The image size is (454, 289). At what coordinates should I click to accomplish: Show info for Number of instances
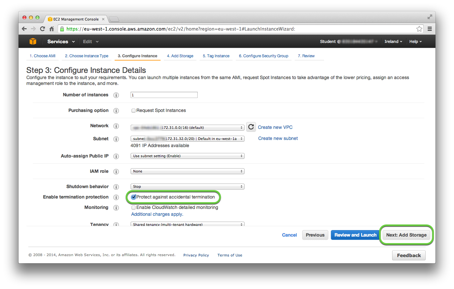pos(116,95)
